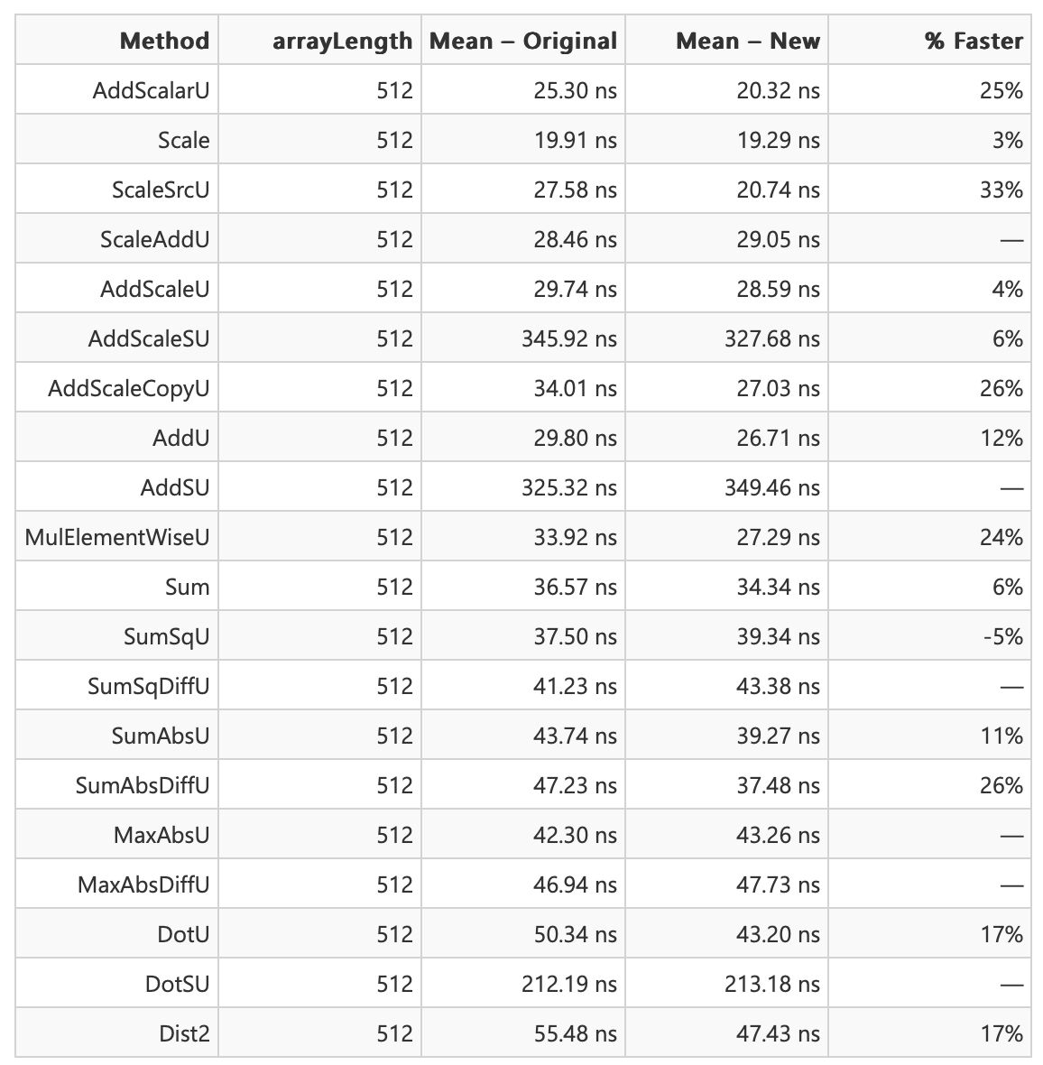Click the Mean – Original column header
Viewport: 1043px width, 1065px height.
[523, 41]
